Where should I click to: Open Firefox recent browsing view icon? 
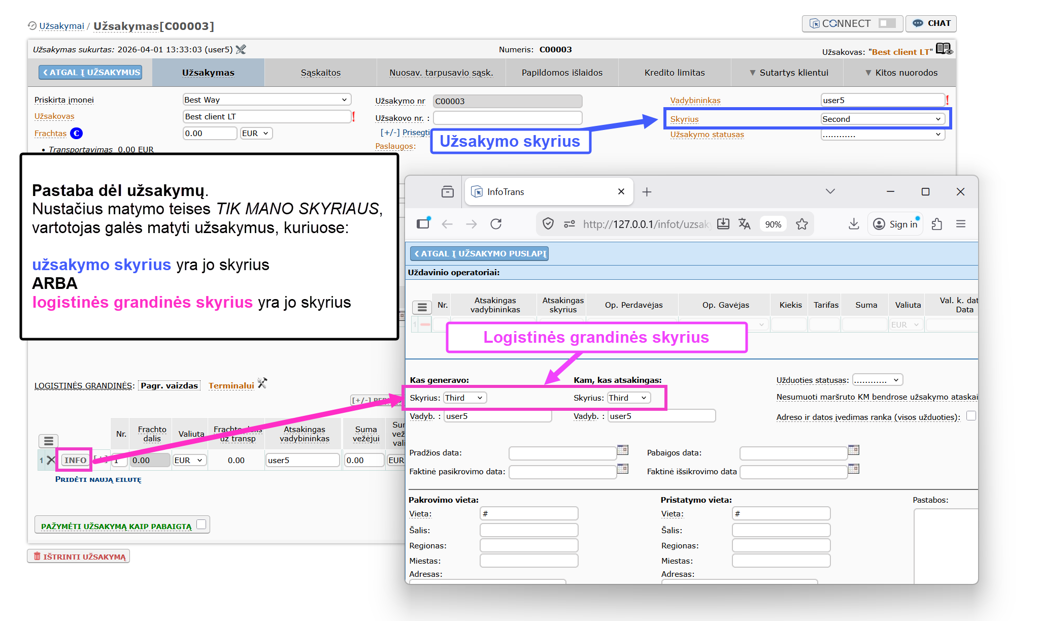click(x=447, y=191)
